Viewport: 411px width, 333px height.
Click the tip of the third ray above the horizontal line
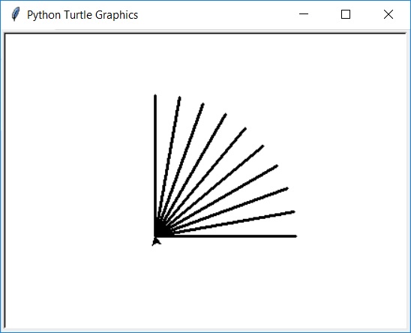pos(277,166)
